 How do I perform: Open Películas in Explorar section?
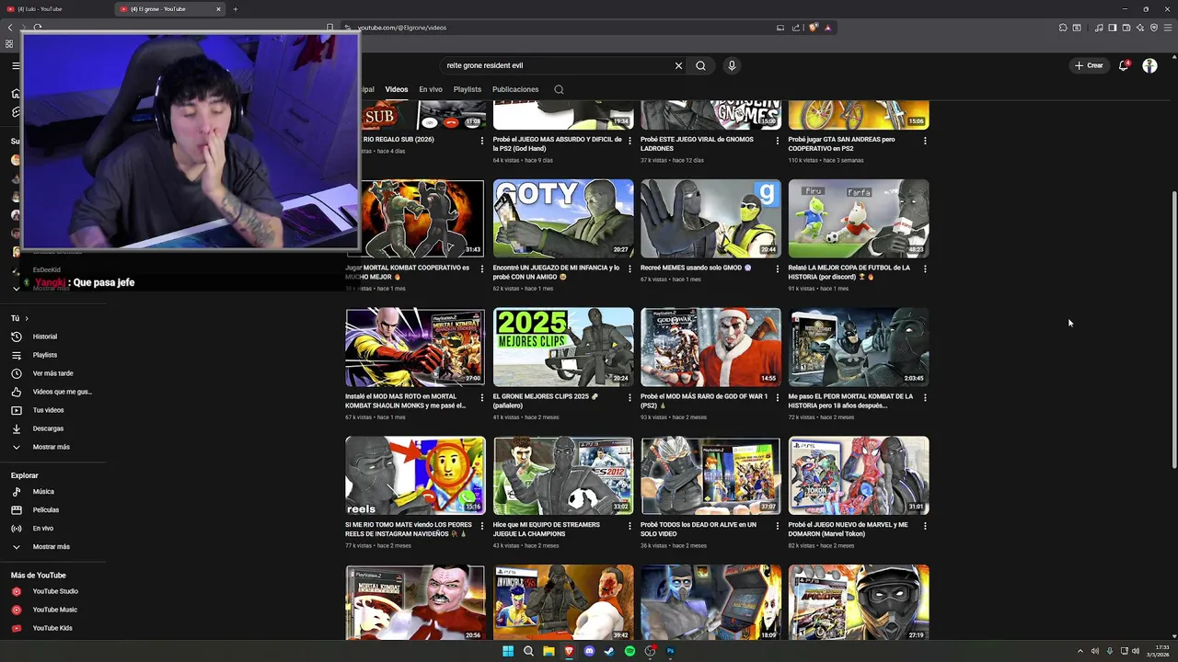tap(46, 510)
